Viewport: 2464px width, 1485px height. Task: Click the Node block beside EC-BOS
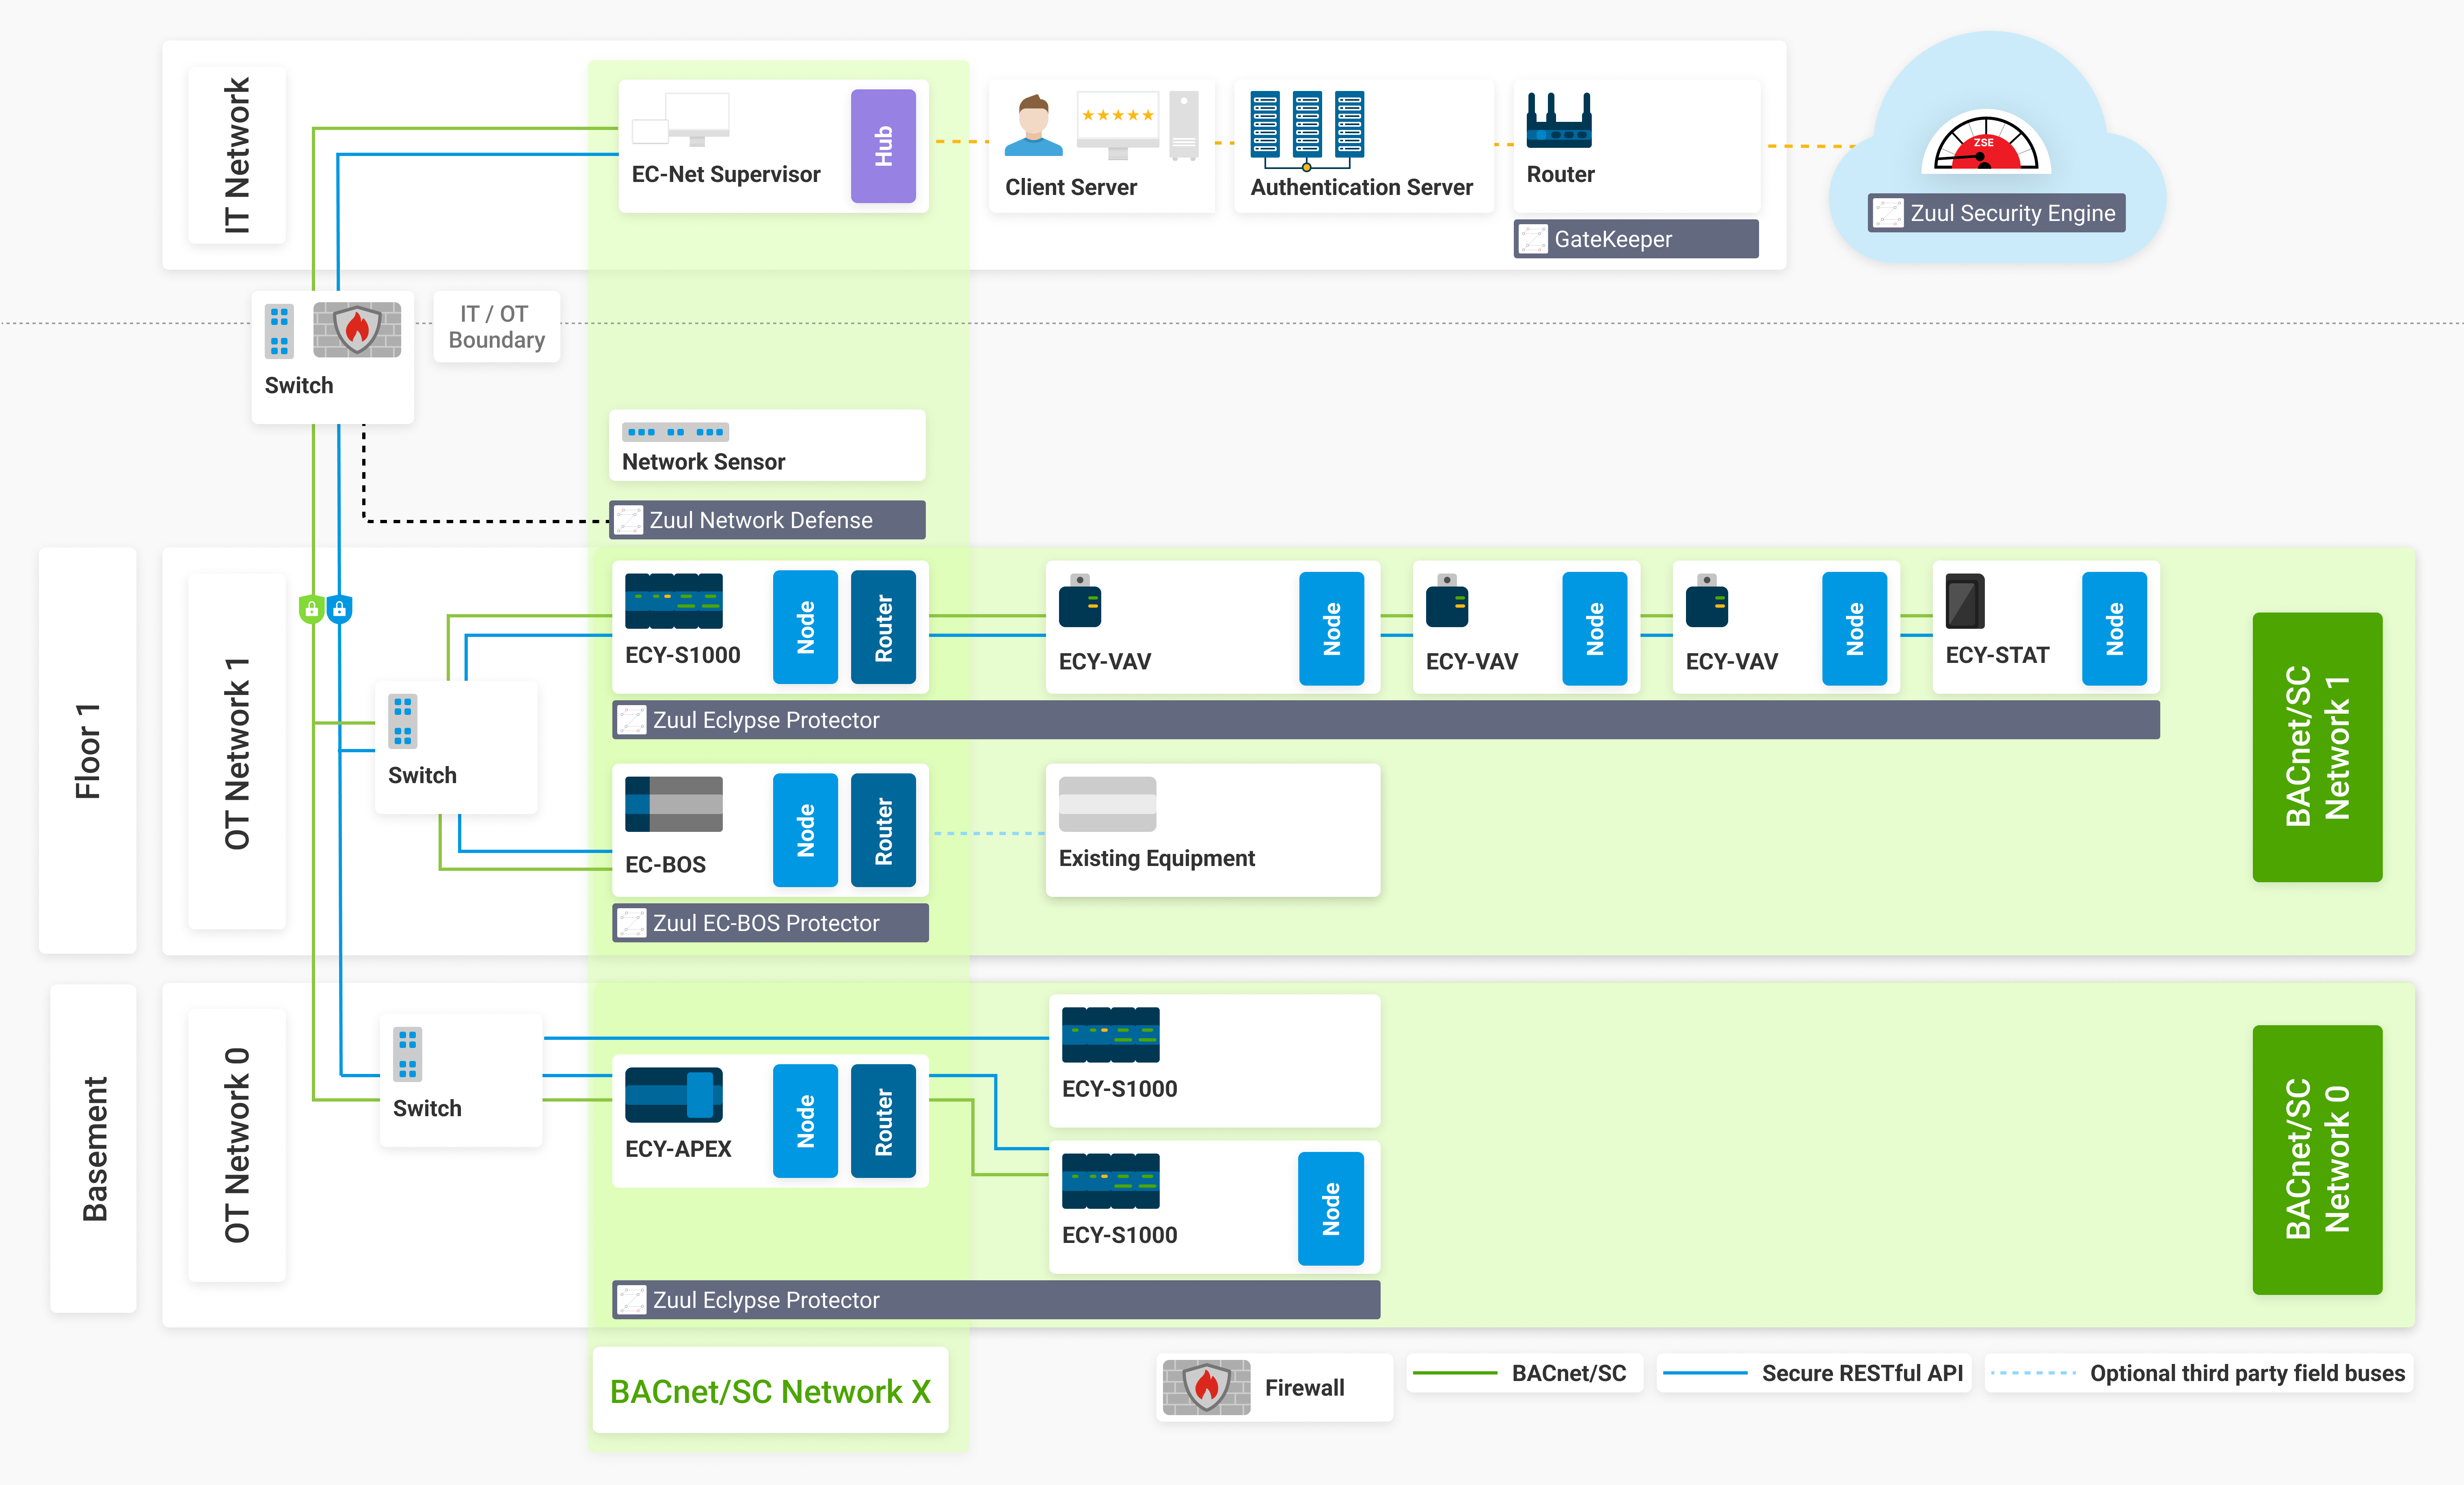(x=805, y=830)
